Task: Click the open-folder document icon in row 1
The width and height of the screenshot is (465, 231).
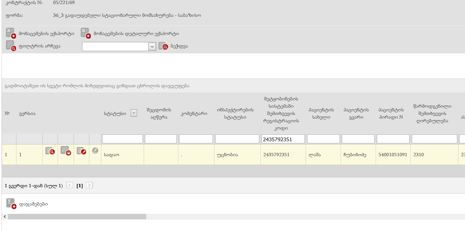Action: click(x=66, y=151)
